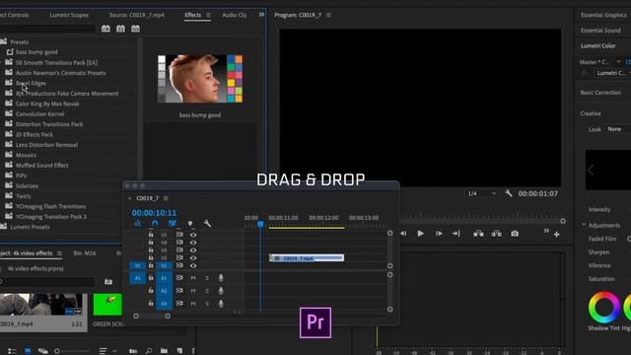The width and height of the screenshot is (631, 355).
Task: Target source patch A1 in timeline
Action: 137,278
